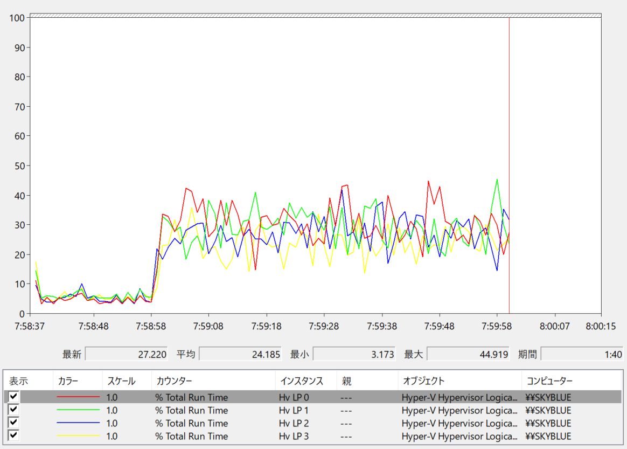Select the Hv LP 2 instance cell
The height and width of the screenshot is (449, 627).
(x=294, y=423)
